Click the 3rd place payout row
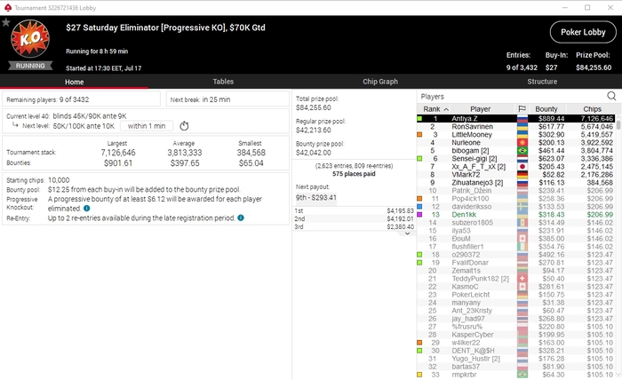This screenshot has width=622, height=380. coord(354,226)
